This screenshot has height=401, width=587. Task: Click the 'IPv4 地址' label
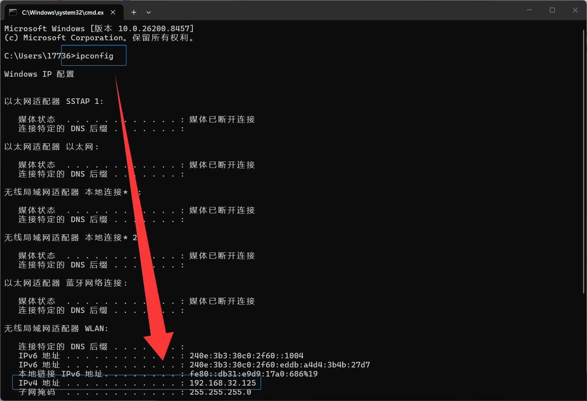[x=39, y=383]
